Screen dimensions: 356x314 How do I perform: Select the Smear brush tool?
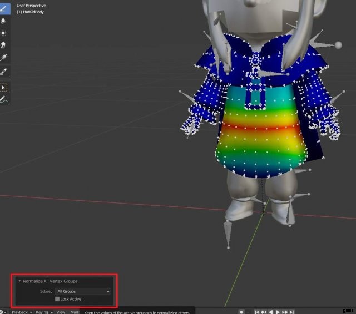tap(4, 45)
